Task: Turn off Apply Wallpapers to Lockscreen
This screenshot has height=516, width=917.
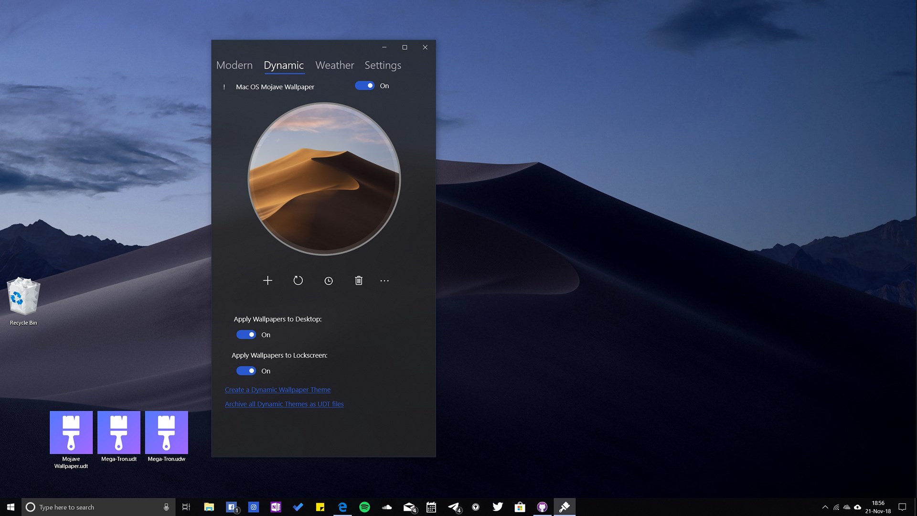Action: pos(246,371)
